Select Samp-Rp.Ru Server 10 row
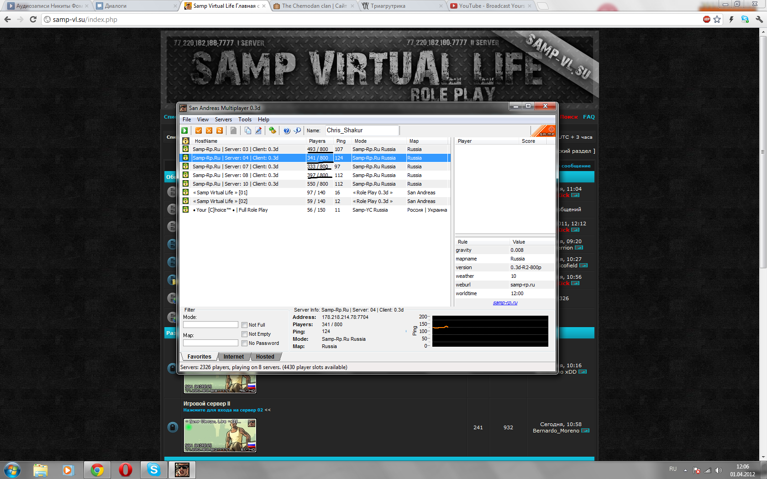 [x=315, y=184]
